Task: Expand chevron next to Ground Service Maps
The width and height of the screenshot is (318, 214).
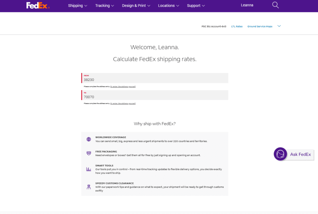Action: (279, 26)
